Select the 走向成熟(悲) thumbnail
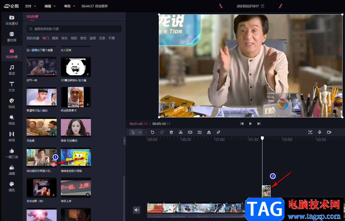The image size is (345, 221). 42,188
